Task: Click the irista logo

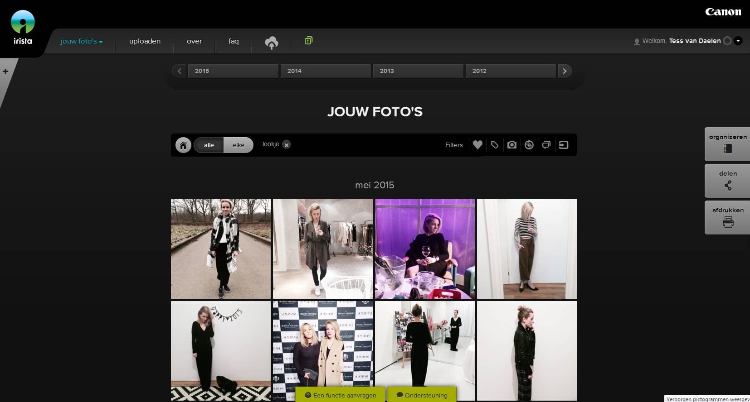Action: click(x=23, y=28)
